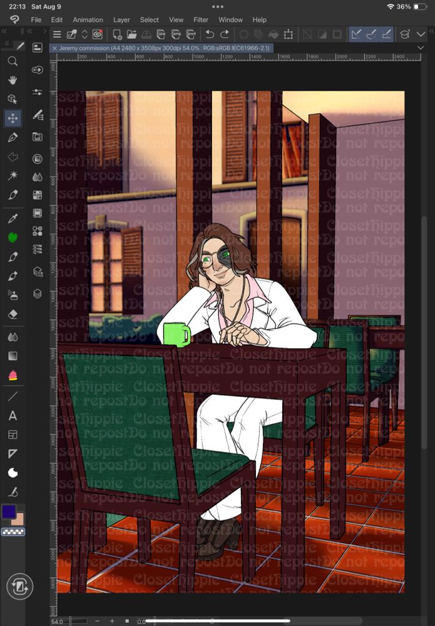The width and height of the screenshot is (435, 626).
Task: Export as PNG file icon
Action: [x=176, y=34]
